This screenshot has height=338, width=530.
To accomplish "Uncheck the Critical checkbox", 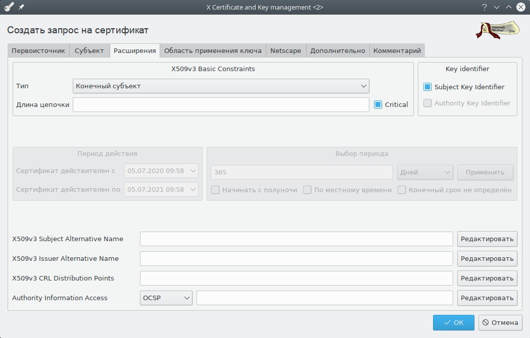I will pyautogui.click(x=378, y=104).
